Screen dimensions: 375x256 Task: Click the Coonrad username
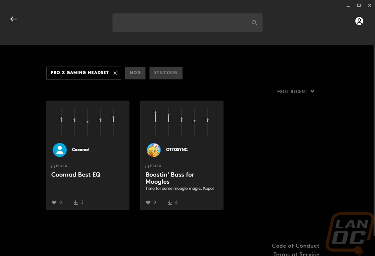(80, 150)
